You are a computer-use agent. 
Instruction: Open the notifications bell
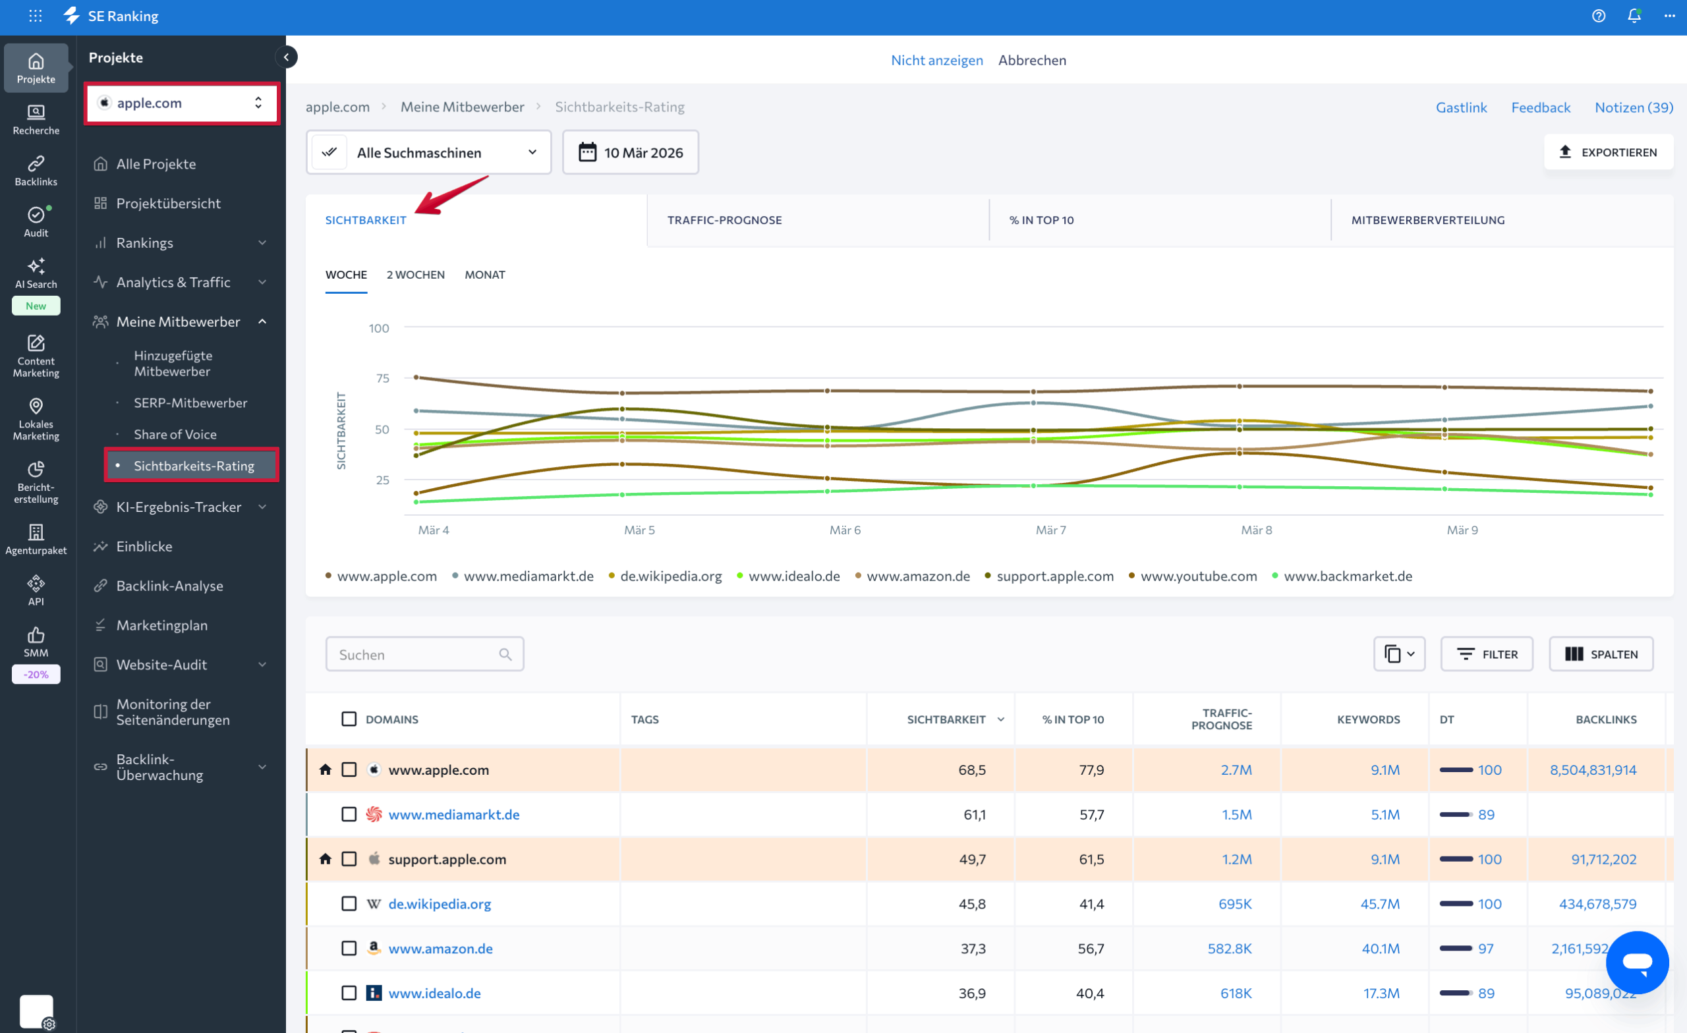(1634, 15)
